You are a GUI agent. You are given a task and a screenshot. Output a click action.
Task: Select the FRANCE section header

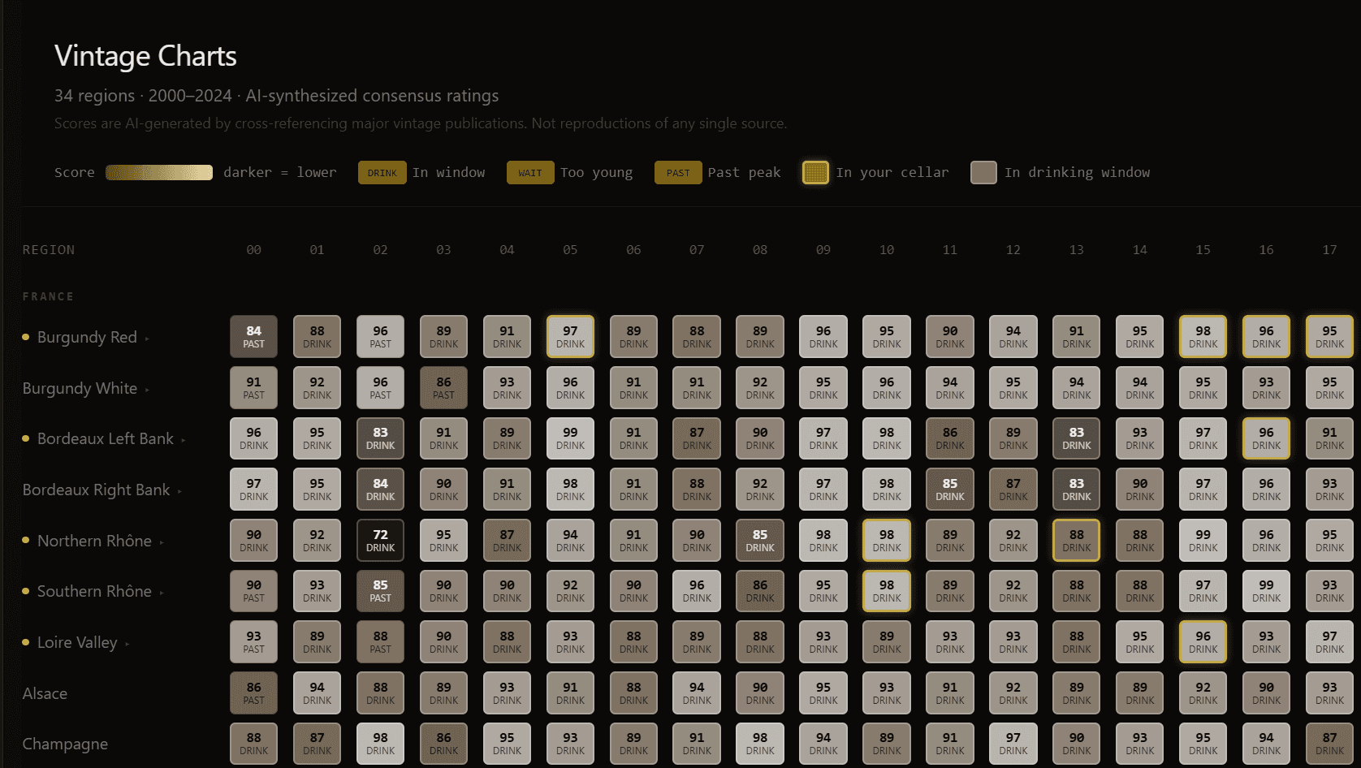coord(49,296)
